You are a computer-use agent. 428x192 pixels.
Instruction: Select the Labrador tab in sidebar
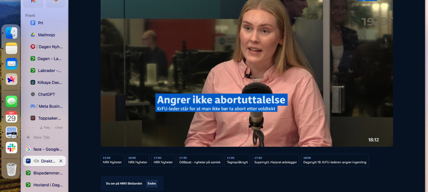(45, 70)
